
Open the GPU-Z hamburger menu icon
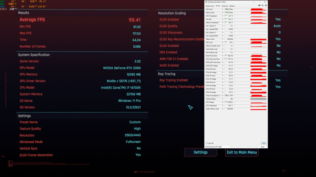[266, 6]
